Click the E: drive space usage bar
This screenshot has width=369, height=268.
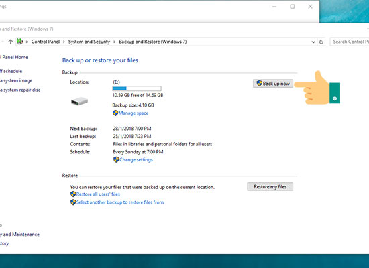137,88
